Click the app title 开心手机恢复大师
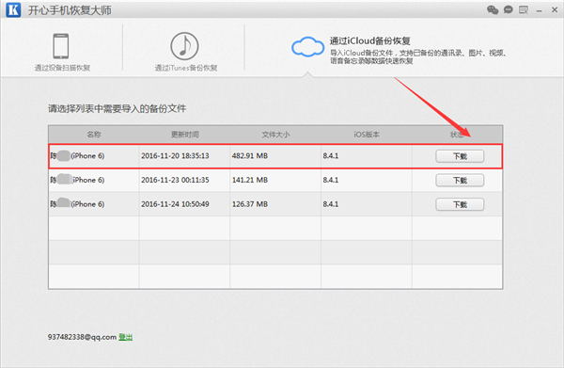This screenshot has width=564, height=368. coord(70,10)
